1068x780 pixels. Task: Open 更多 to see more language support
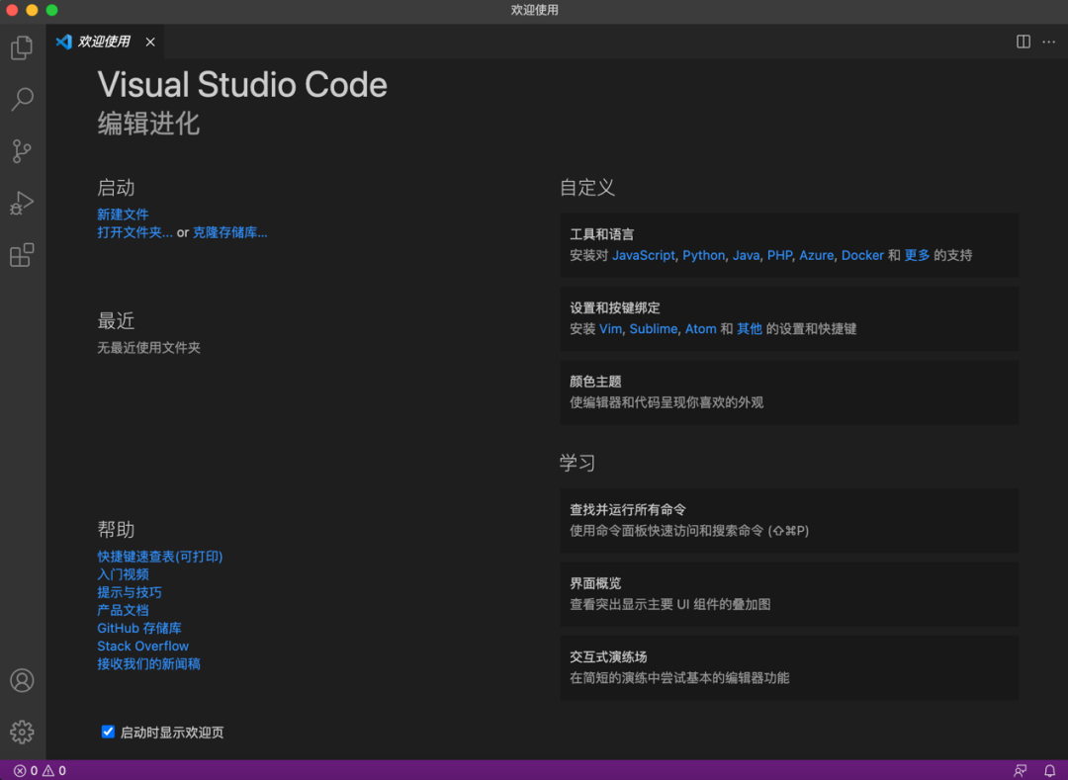[916, 255]
